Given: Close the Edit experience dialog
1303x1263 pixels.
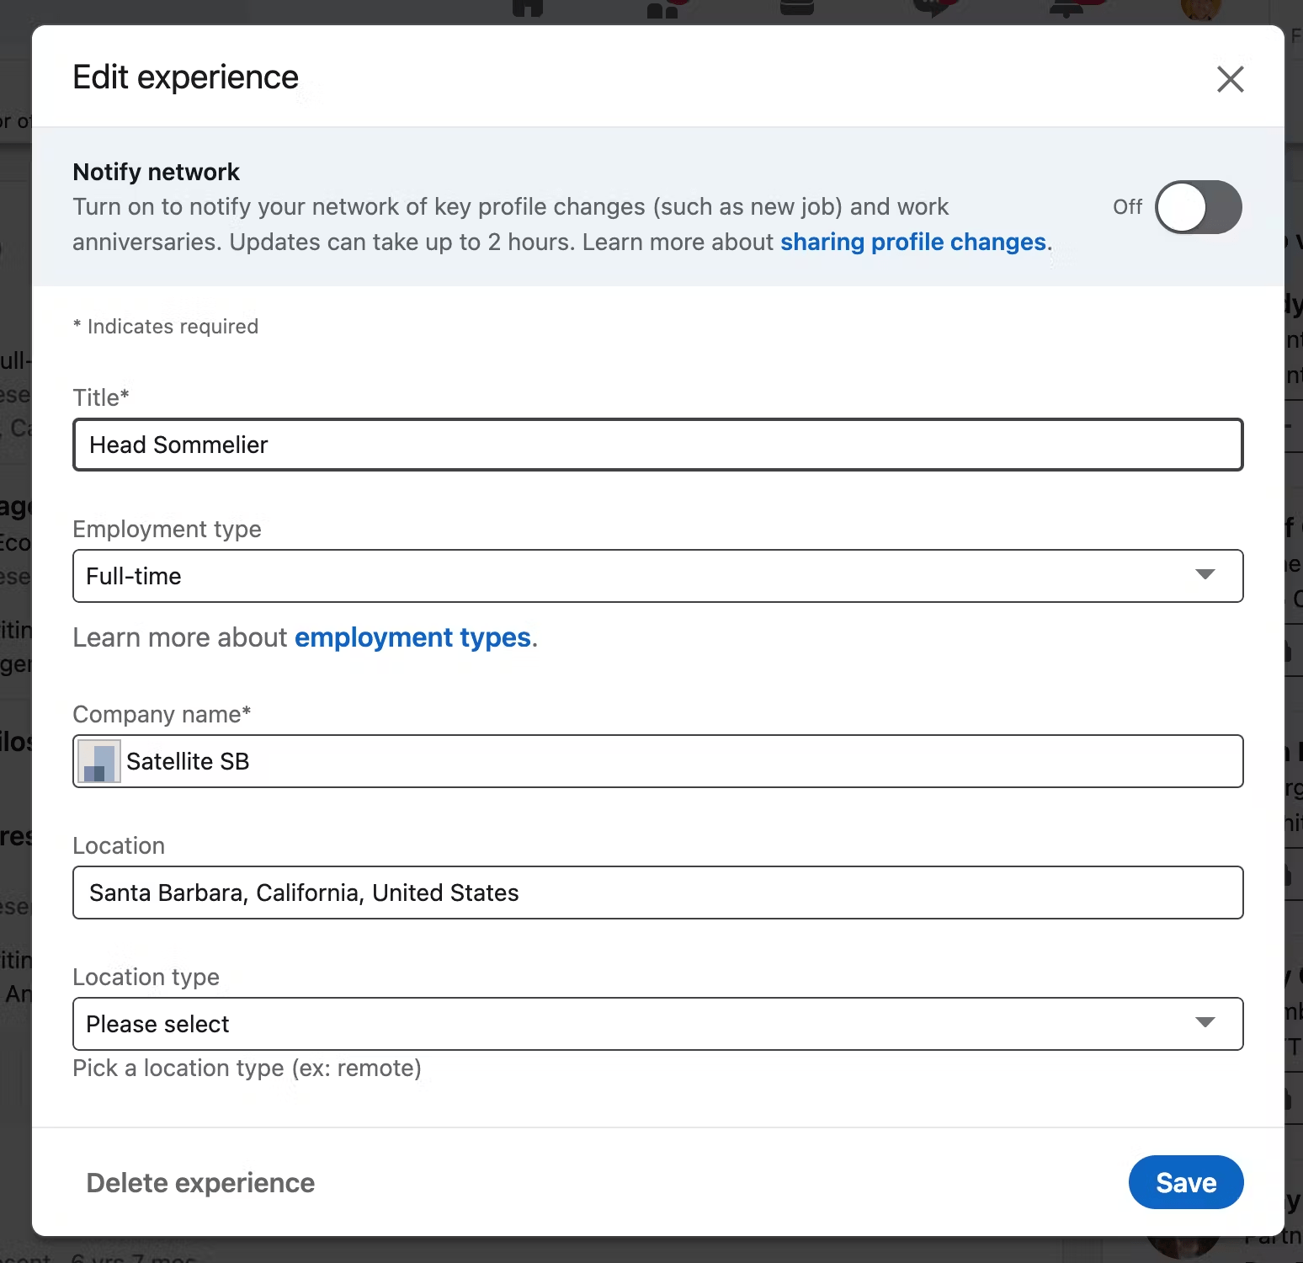Looking at the screenshot, I should click(x=1230, y=79).
